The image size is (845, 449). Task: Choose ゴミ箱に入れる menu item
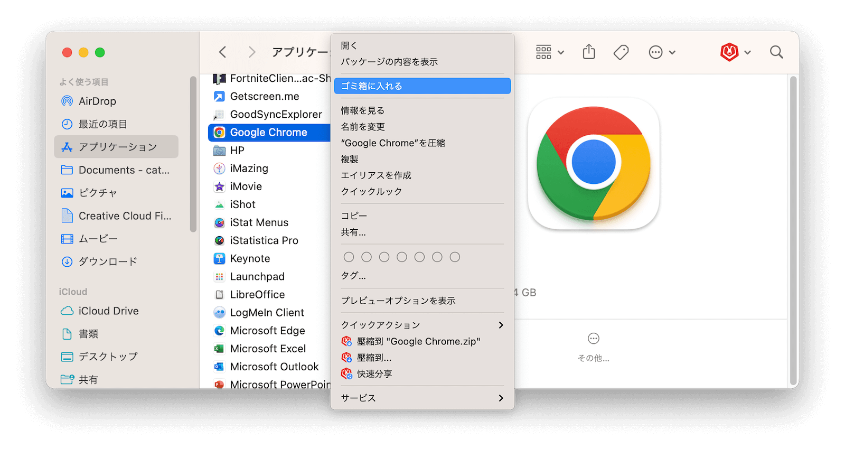[x=422, y=86]
